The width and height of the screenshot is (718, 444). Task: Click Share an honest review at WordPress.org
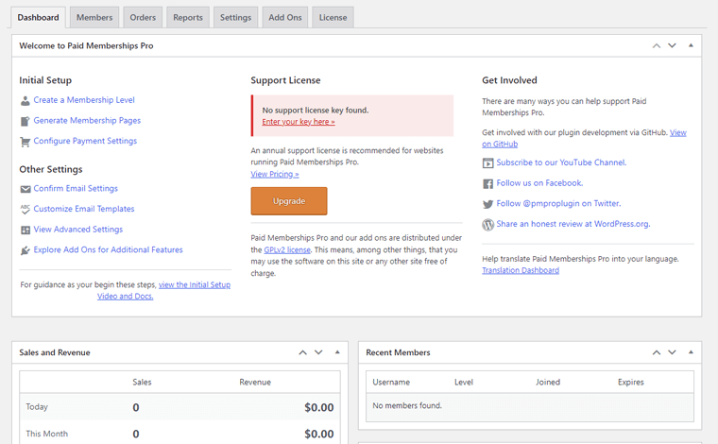pyautogui.click(x=573, y=224)
